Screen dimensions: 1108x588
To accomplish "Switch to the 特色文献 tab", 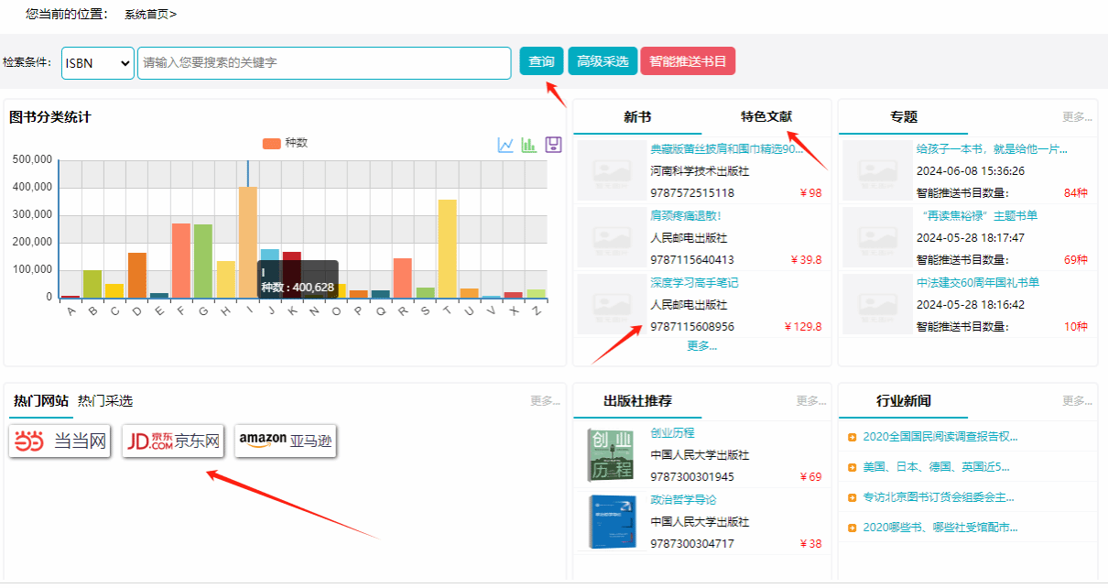I will coord(766,117).
